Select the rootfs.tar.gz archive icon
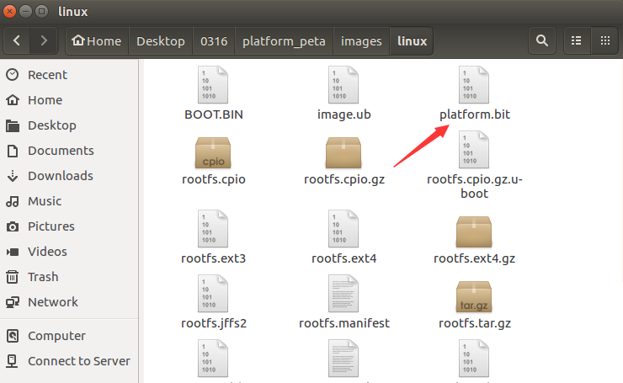Viewport: 623px width, 383px height. click(x=474, y=297)
